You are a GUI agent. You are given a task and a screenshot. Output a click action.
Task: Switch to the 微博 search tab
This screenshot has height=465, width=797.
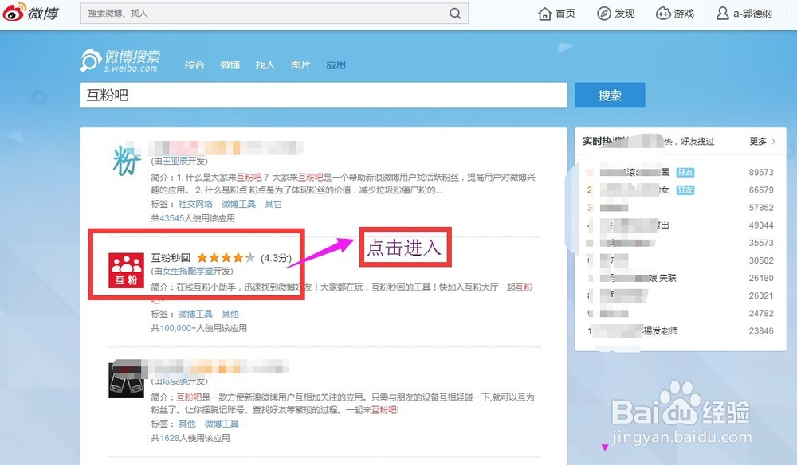pyautogui.click(x=230, y=65)
